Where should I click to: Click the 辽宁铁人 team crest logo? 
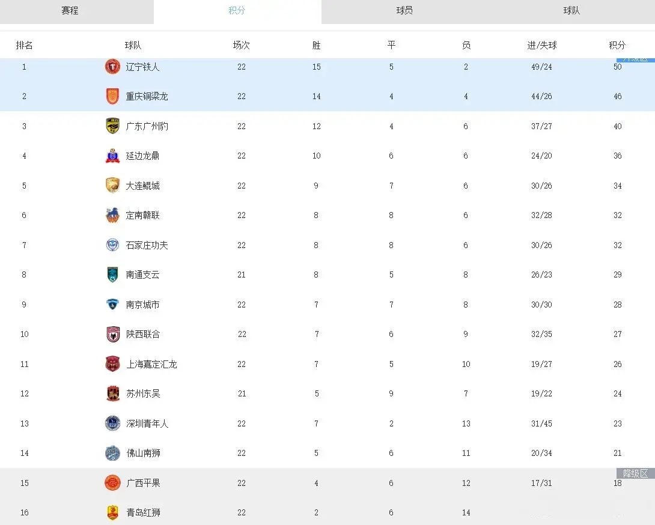(112, 67)
